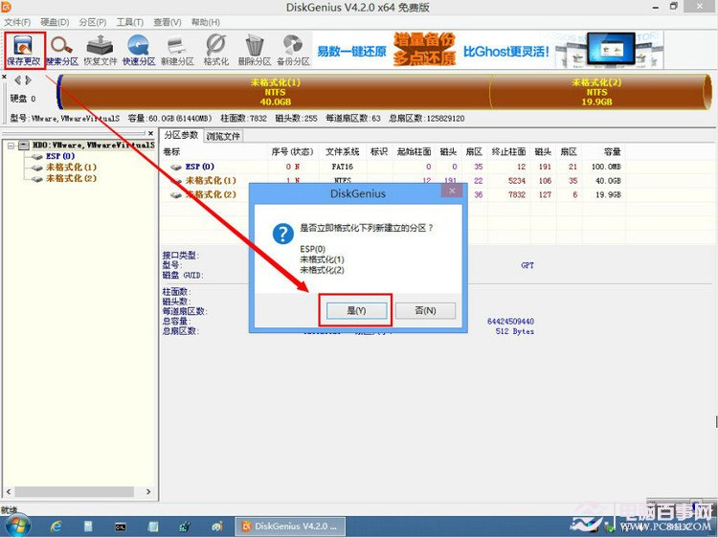Click the 起始柱面 column header
Viewport: 718px width, 538px height.
point(414,151)
